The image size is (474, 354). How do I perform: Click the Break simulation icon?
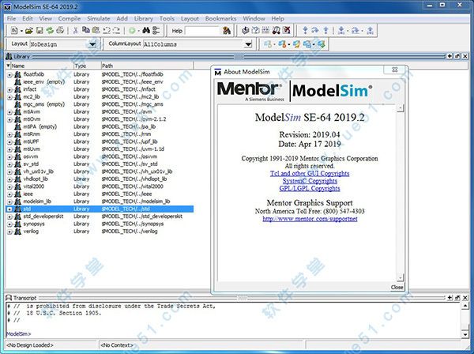pos(276,30)
